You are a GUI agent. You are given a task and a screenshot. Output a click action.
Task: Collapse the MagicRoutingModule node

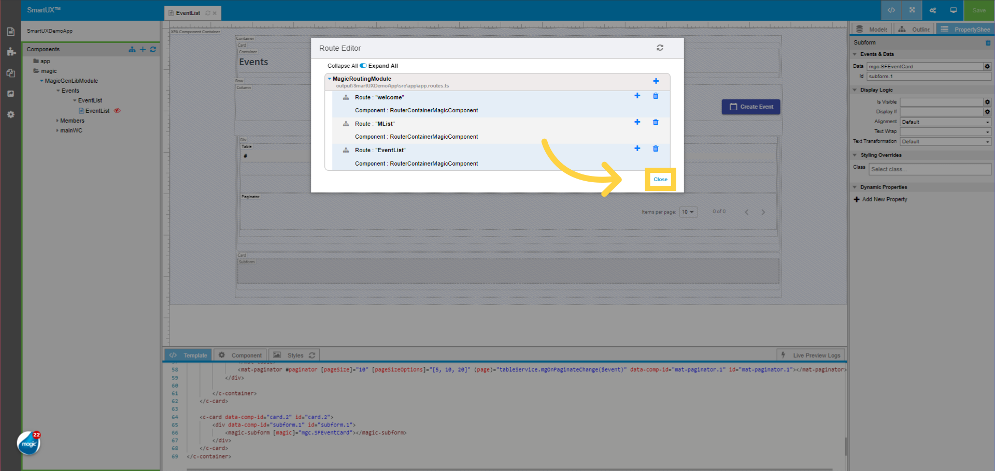coord(330,79)
